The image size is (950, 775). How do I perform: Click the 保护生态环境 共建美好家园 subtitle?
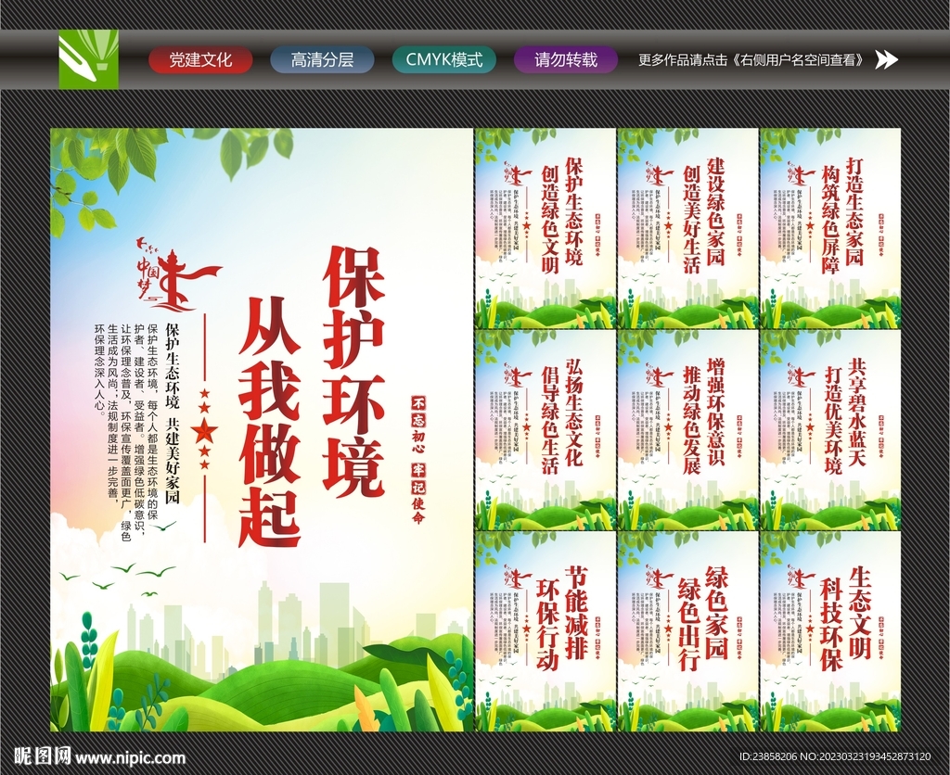click(x=173, y=414)
